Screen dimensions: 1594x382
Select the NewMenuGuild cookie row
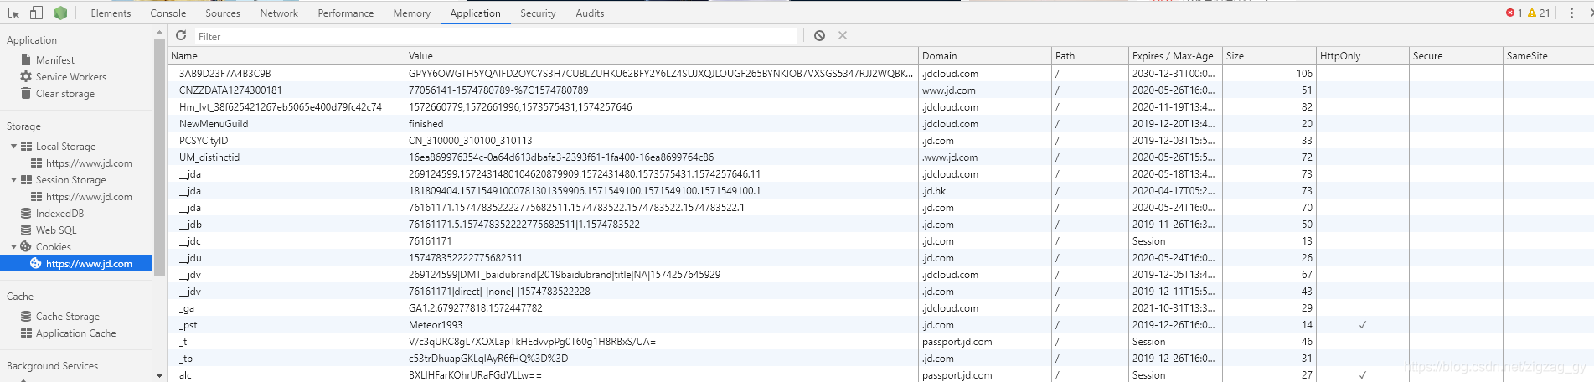[x=880, y=124]
